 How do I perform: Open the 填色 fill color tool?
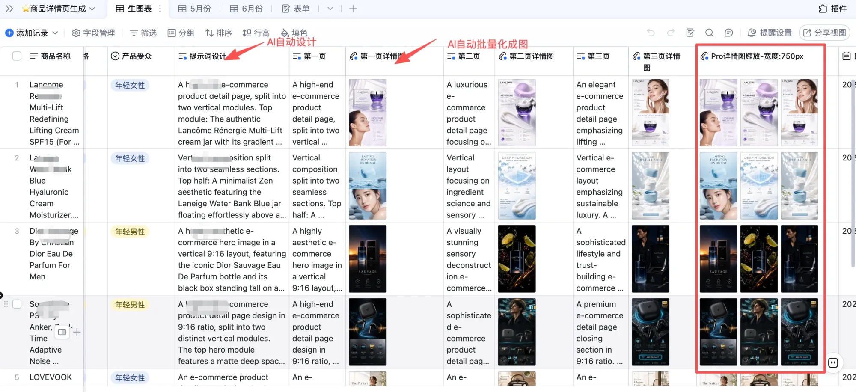pos(294,33)
